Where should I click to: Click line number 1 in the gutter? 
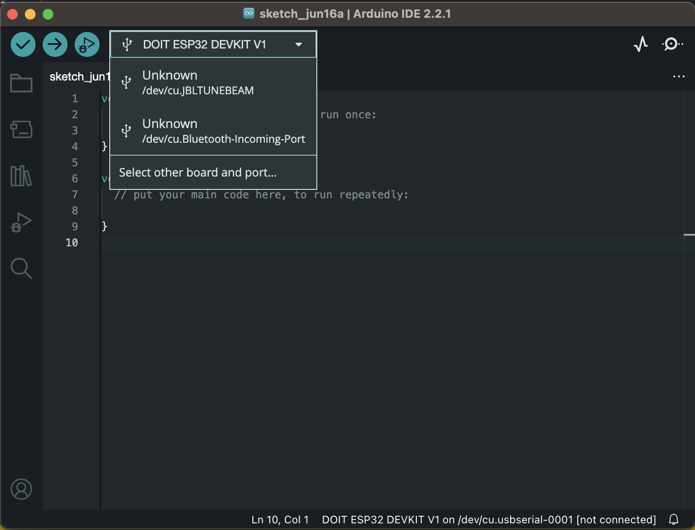click(75, 99)
